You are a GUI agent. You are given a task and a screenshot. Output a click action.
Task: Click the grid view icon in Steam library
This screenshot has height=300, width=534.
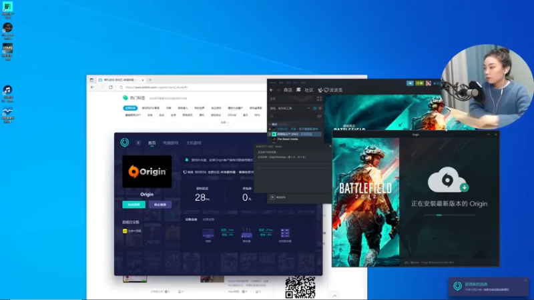point(319,99)
